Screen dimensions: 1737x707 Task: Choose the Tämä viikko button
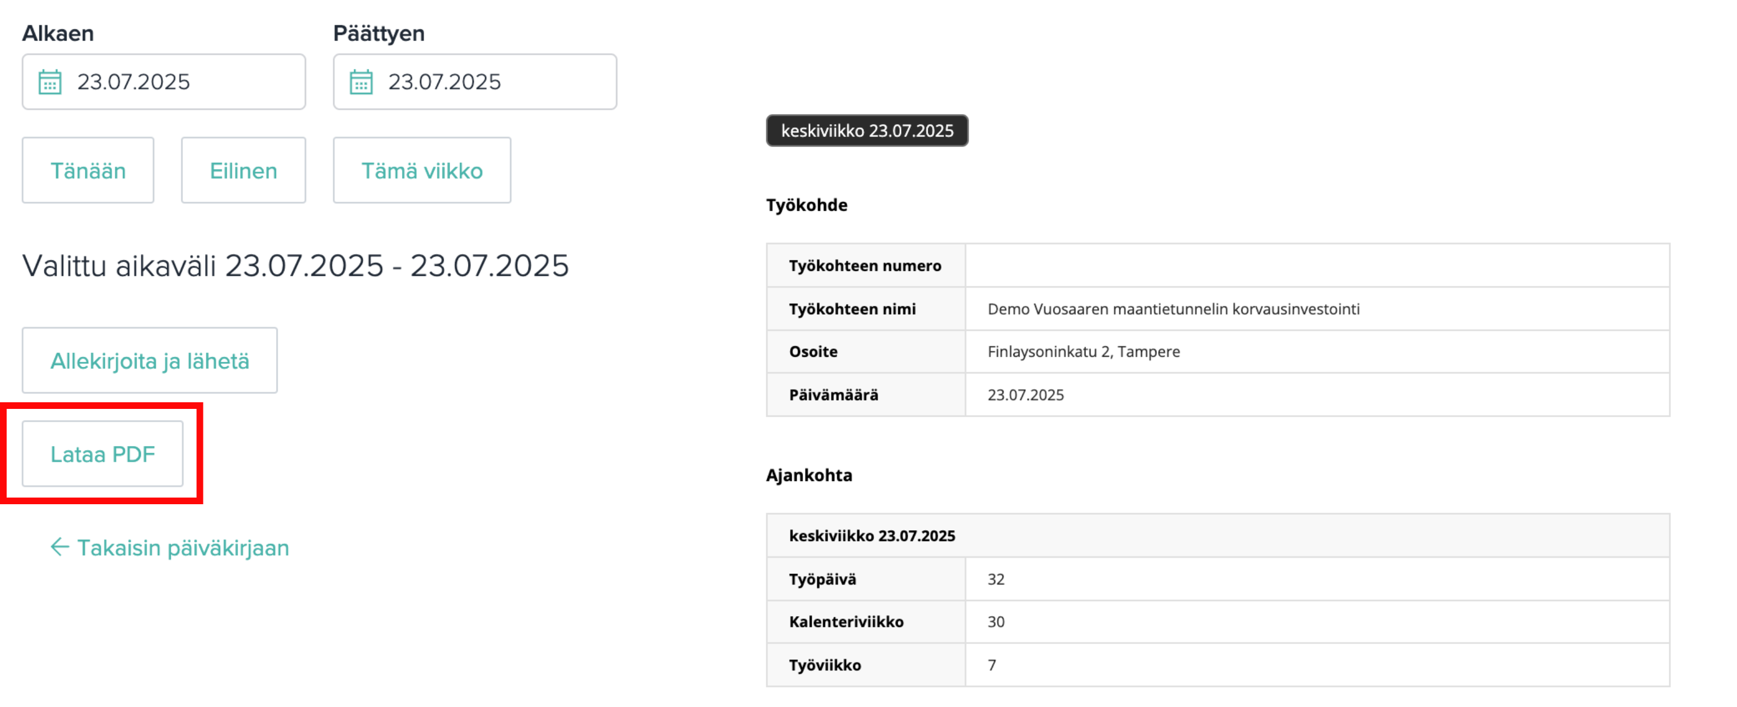pyautogui.click(x=422, y=171)
